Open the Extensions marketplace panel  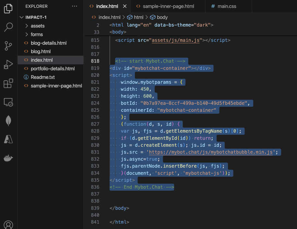pyautogui.click(x=8, y=83)
